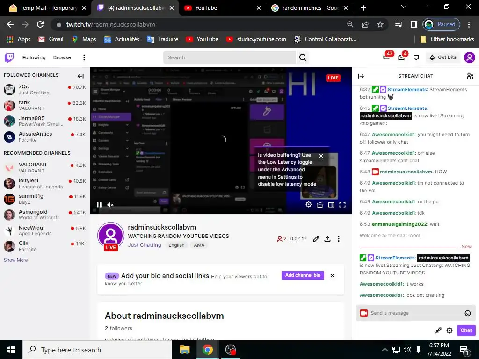The image size is (479, 359).
Task: Click the Twitch search input field
Action: [x=230, y=57]
